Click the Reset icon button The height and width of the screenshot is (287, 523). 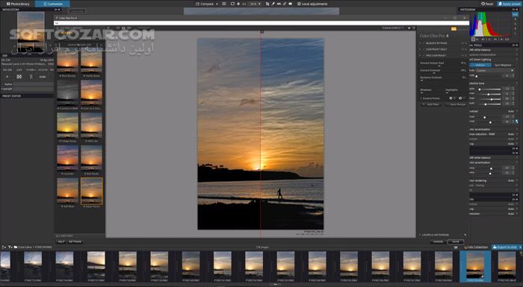click(x=487, y=4)
